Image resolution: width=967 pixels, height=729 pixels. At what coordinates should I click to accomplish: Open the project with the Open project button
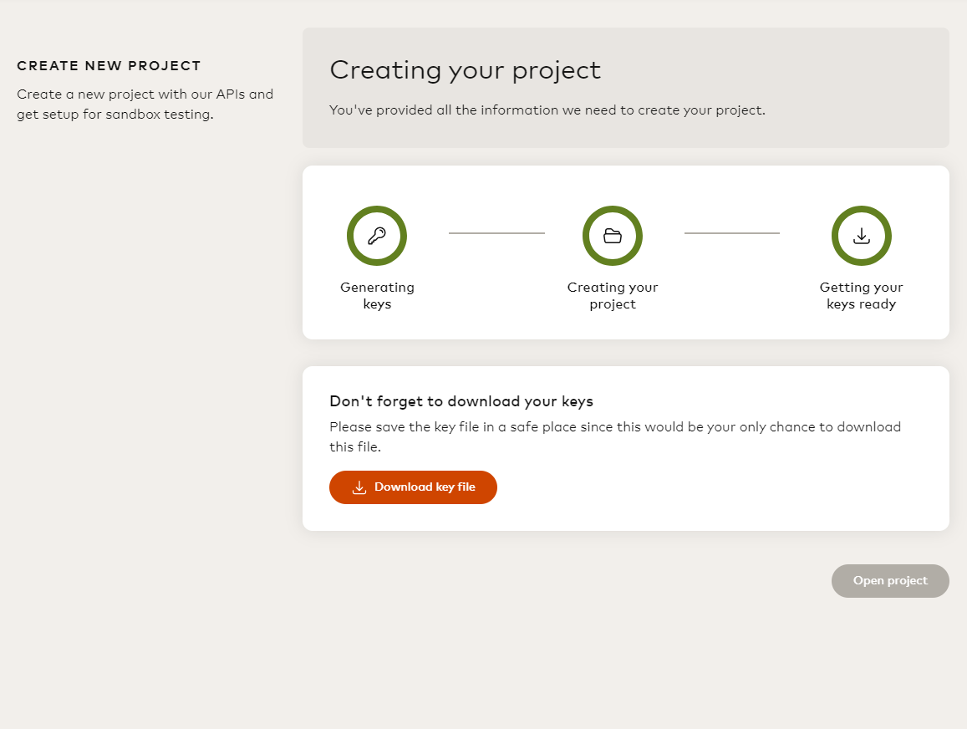click(x=890, y=581)
